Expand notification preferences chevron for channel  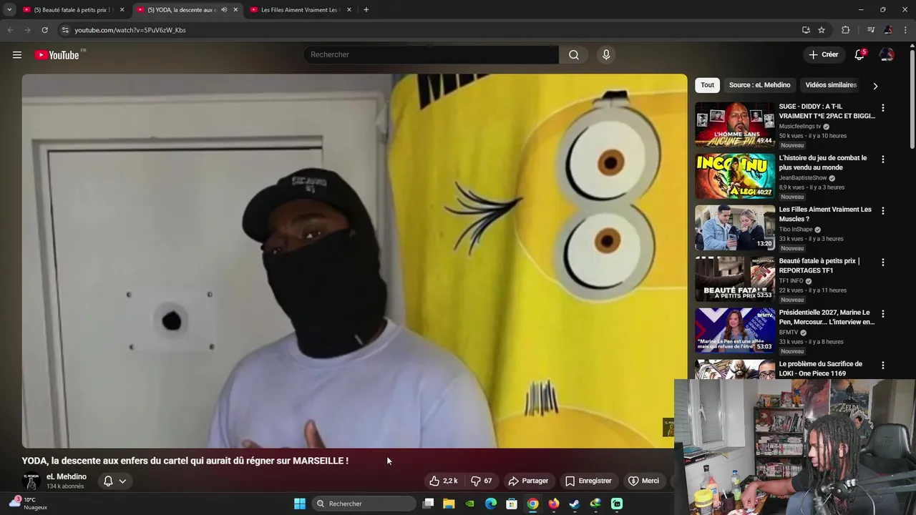122,481
